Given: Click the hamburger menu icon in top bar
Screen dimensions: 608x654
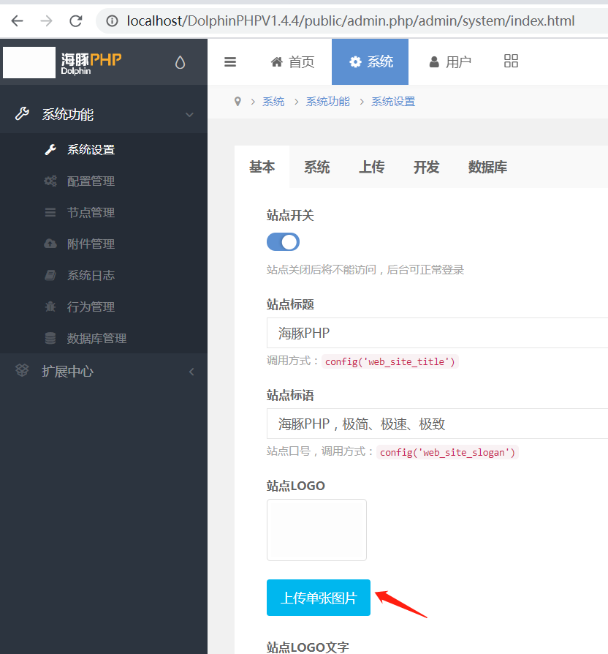Looking at the screenshot, I should (x=231, y=61).
